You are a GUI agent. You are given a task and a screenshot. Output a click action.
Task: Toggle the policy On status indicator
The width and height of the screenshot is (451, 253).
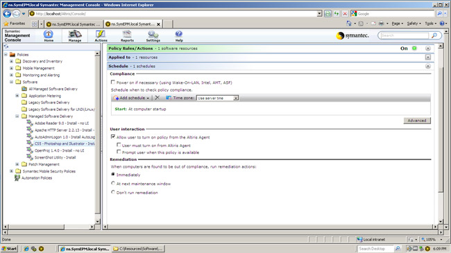[414, 49]
